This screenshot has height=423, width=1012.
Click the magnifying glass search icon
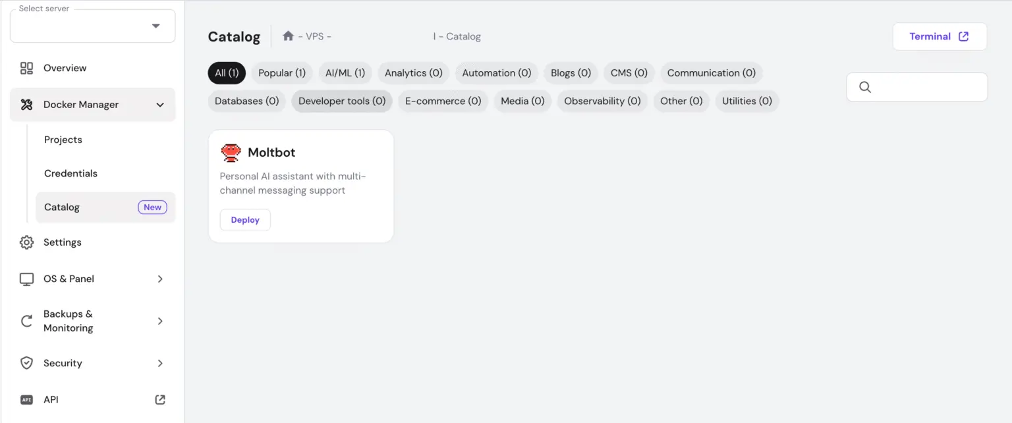pos(865,86)
